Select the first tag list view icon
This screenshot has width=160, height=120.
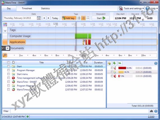[x=79, y=18]
